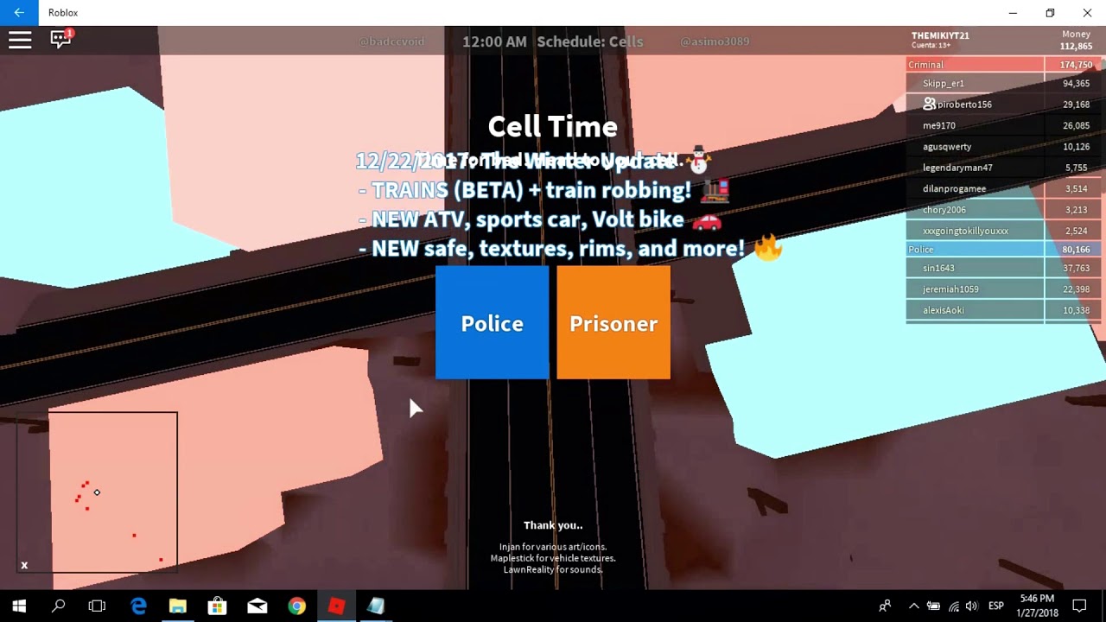Click the Money column header
The image size is (1106, 622).
1076,35
